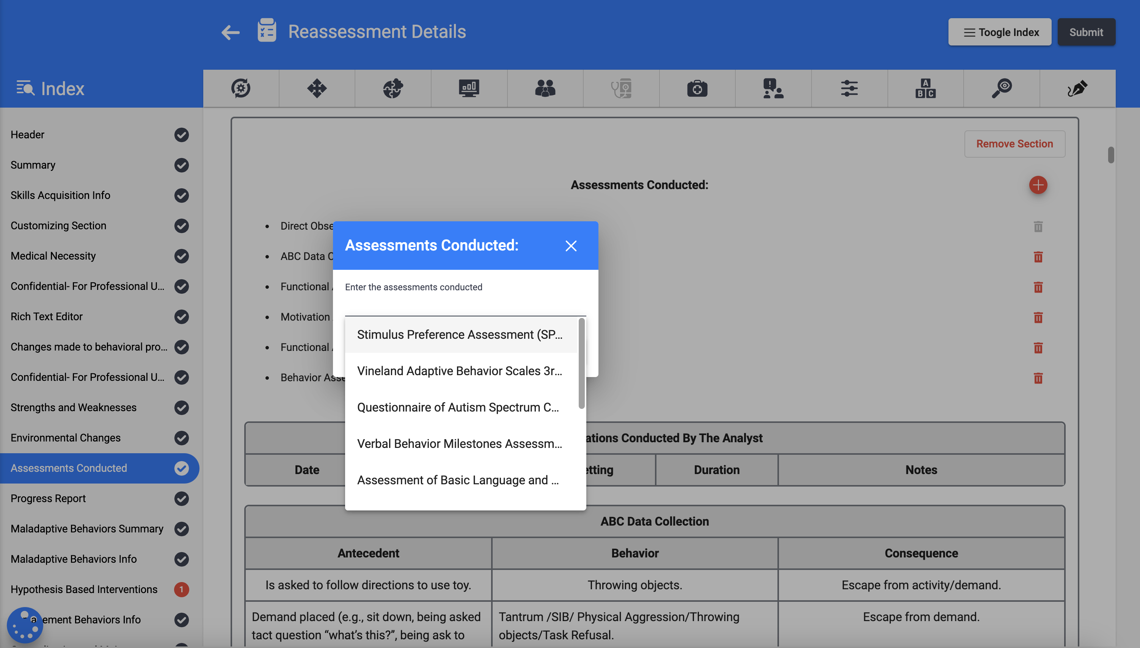Toggle the Header section checkmark
This screenshot has height=648, width=1140.
(x=181, y=135)
